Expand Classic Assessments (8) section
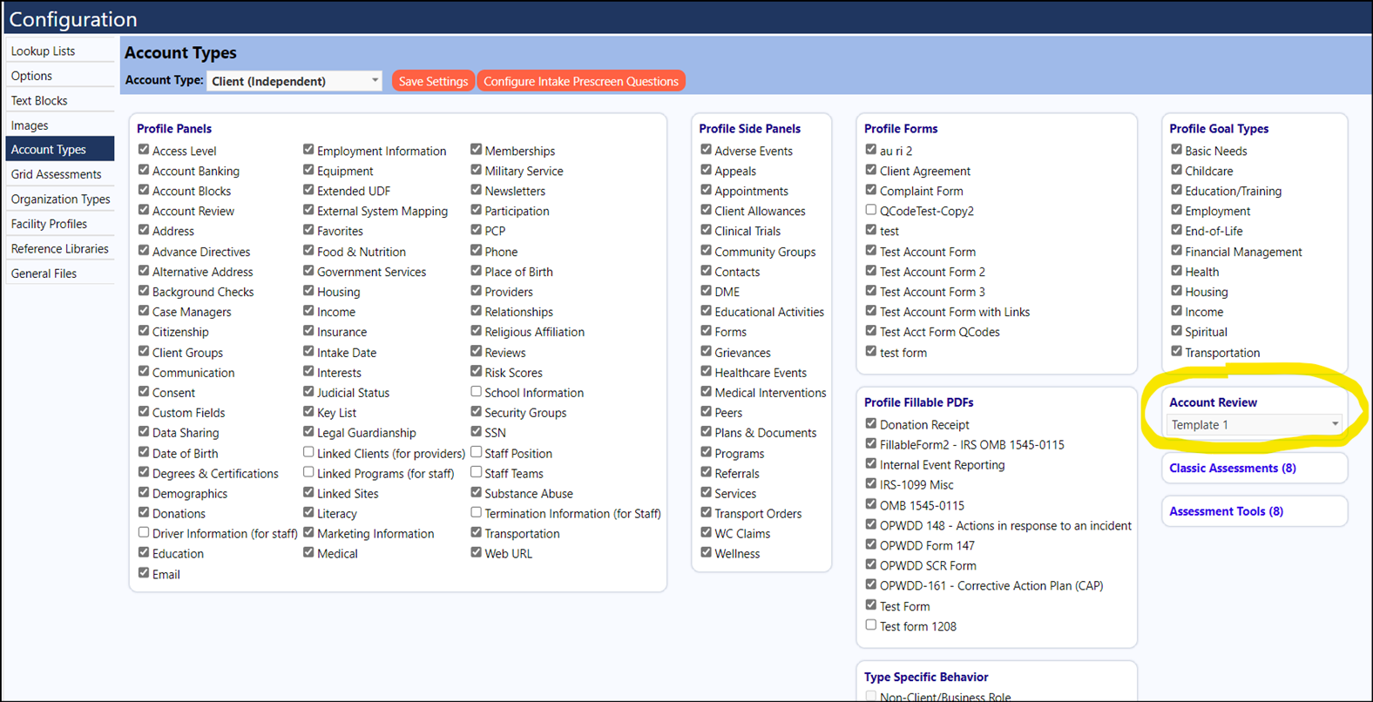The image size is (1373, 702). coord(1233,468)
